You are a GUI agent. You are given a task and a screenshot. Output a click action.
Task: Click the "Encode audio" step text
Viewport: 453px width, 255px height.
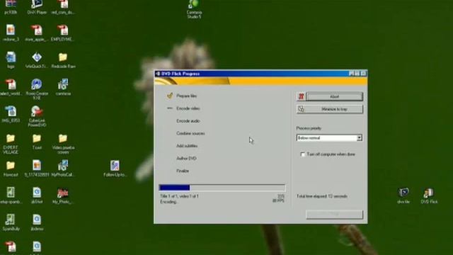188,121
